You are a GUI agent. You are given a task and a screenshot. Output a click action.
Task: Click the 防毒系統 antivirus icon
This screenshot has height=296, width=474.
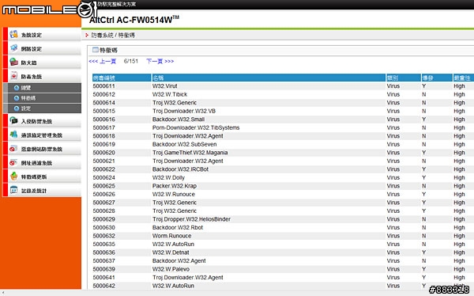click(13, 76)
